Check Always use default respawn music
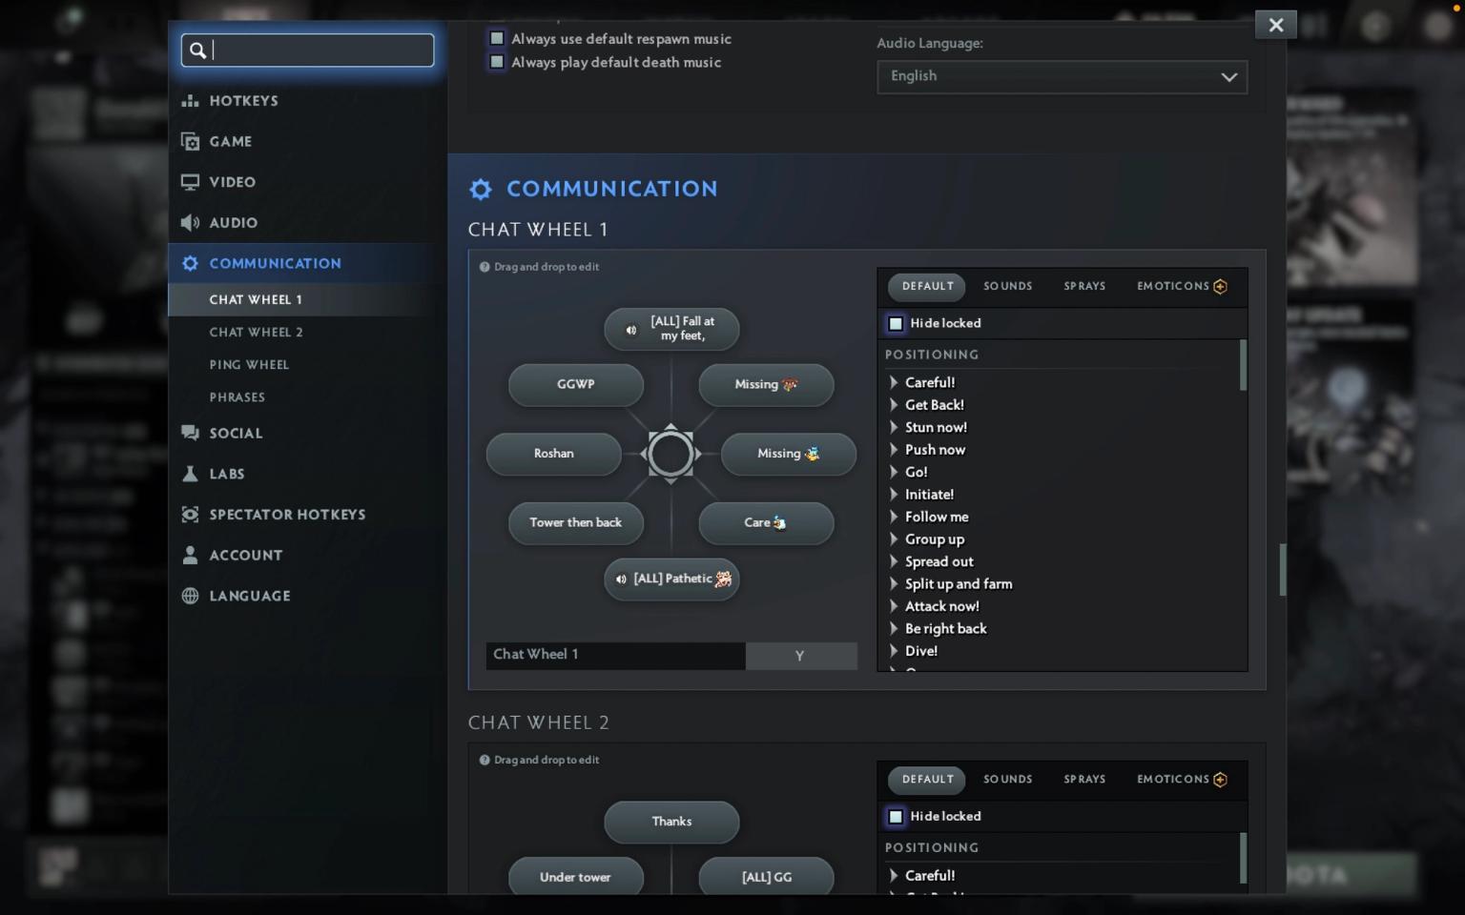This screenshot has height=915, width=1465. 496,38
